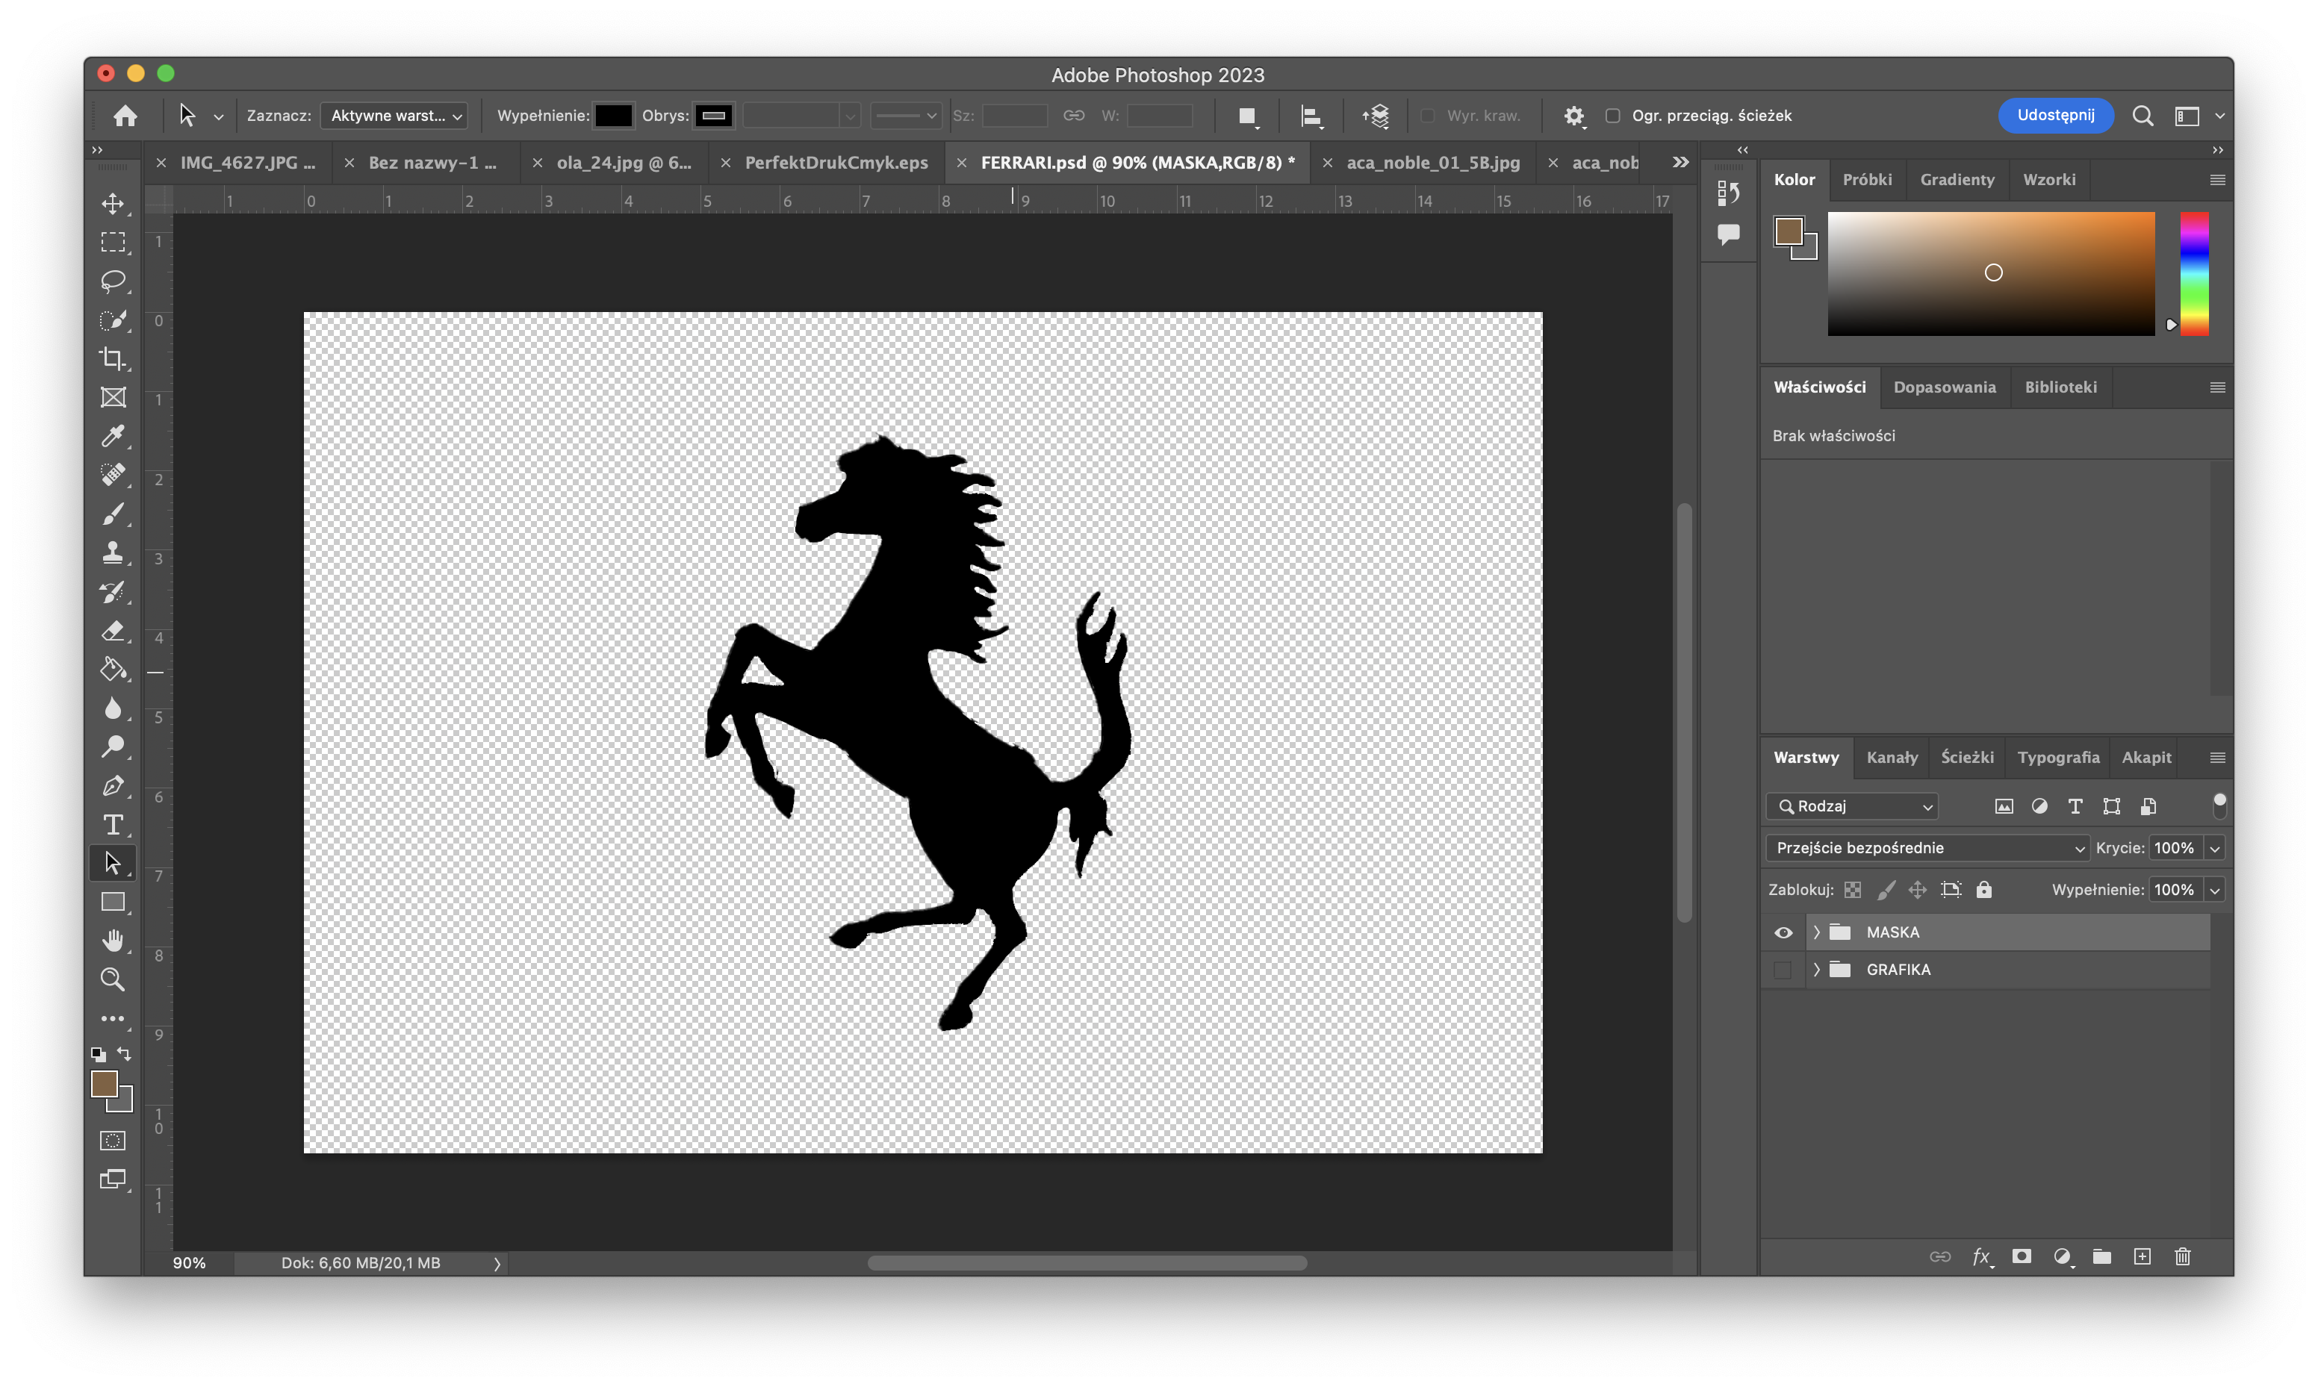Select the Zoom tool
Viewport: 2318px width, 1387px height.
point(113,979)
